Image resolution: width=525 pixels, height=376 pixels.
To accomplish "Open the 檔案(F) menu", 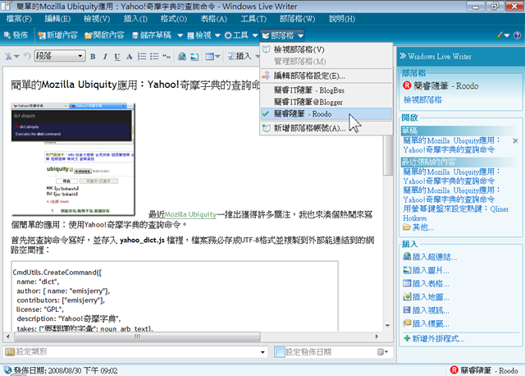I will coord(19,19).
